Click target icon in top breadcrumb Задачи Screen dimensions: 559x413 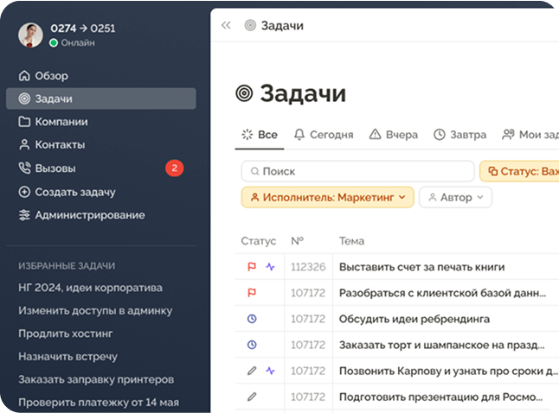click(x=250, y=25)
